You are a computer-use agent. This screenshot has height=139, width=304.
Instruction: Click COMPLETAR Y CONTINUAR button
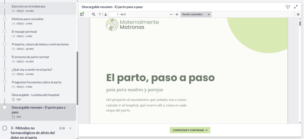190,130
